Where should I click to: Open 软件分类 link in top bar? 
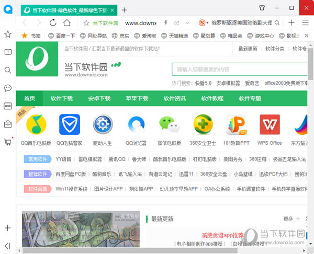(x=275, y=49)
